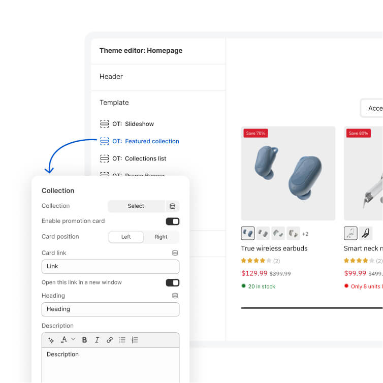Apply italic formatting in description editor
The width and height of the screenshot is (383, 383).
click(x=97, y=340)
